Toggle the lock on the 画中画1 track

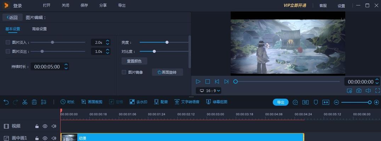37,138
